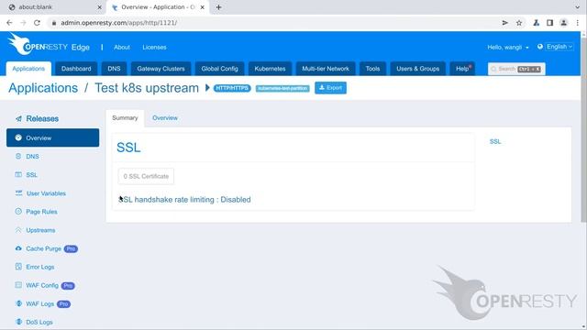
Task: Open the About link in header
Action: click(122, 47)
